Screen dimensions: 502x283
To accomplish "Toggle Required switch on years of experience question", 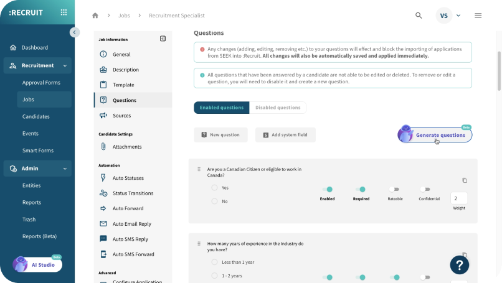I will (361, 277).
